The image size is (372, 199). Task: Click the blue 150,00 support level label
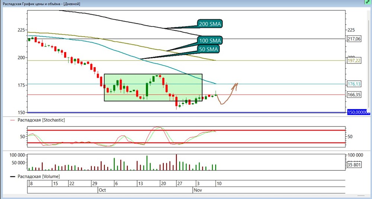359,112
